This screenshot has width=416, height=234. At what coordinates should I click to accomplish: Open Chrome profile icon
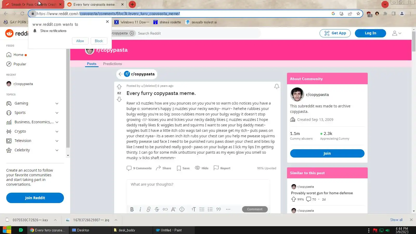click(402, 14)
